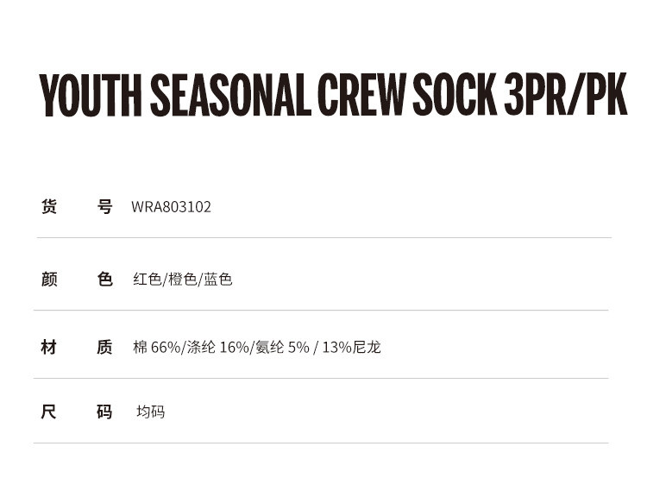Select the item number WRA803102
The width and height of the screenshot is (647, 503).
click(x=171, y=207)
